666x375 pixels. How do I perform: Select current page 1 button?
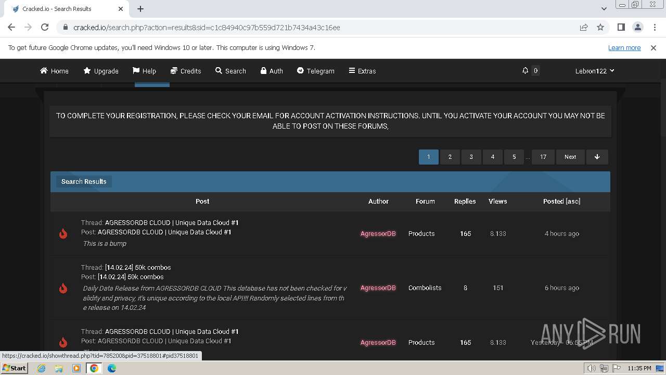[429, 157]
